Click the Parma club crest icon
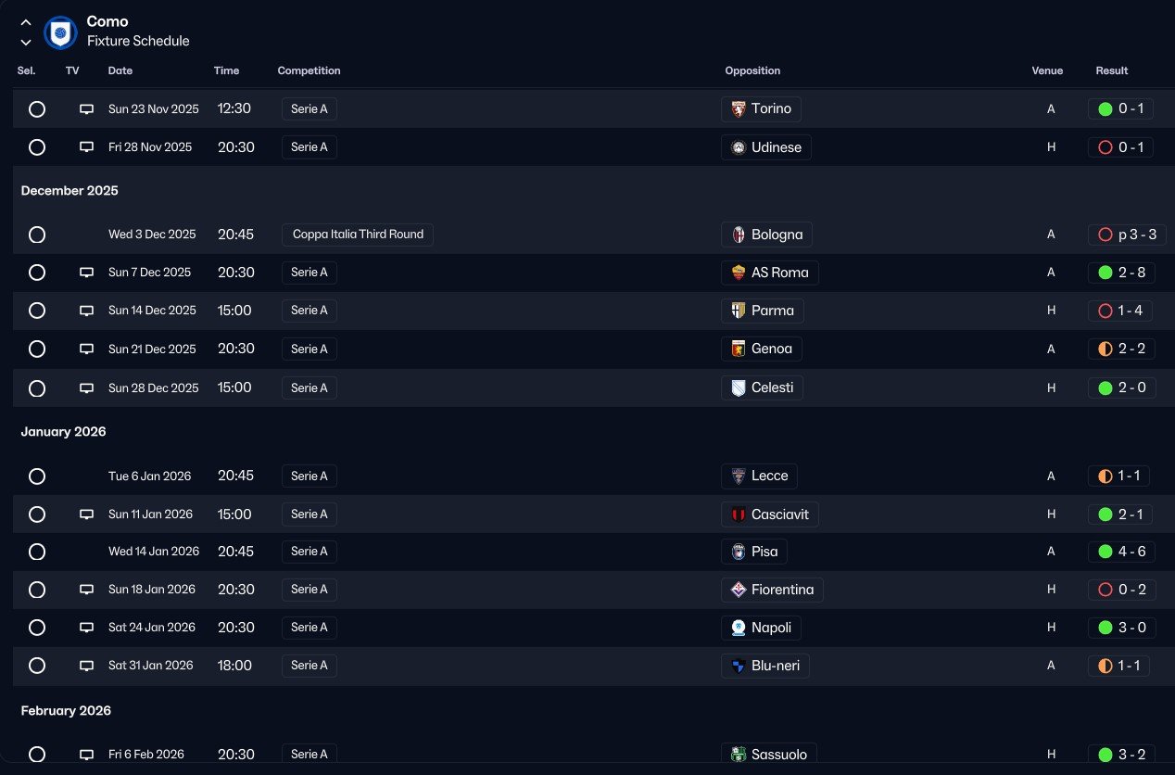The image size is (1175, 775). (739, 311)
